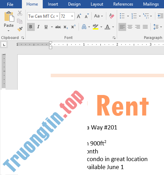Click the 'condo in great location' line

pos(117,159)
